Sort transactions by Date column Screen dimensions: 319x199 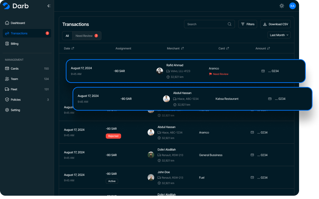(x=69, y=48)
